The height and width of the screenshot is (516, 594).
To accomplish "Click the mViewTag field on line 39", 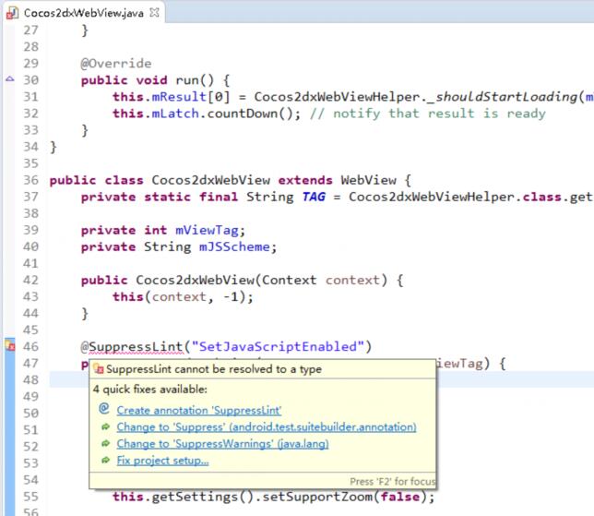I will 207,230.
